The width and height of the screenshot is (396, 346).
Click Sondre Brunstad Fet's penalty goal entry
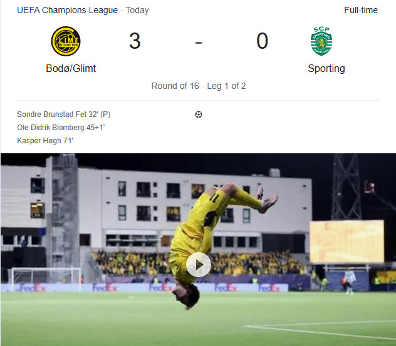coord(64,114)
